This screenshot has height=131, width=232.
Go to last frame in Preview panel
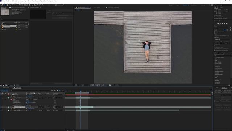(227, 24)
